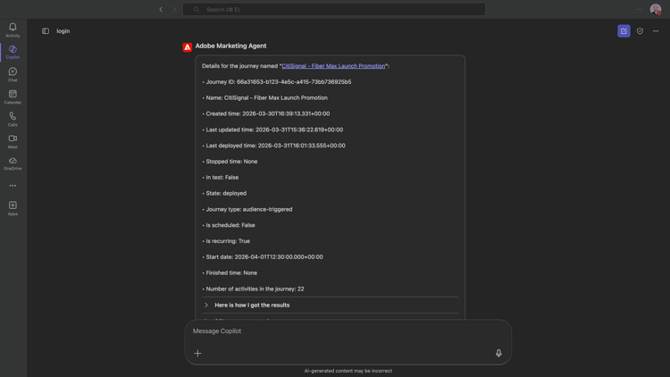
Task: Open the Activity feed in sidebar
Action: (x=13, y=29)
